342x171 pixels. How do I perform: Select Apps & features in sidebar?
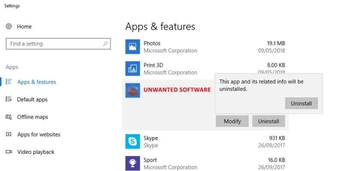[37, 82]
